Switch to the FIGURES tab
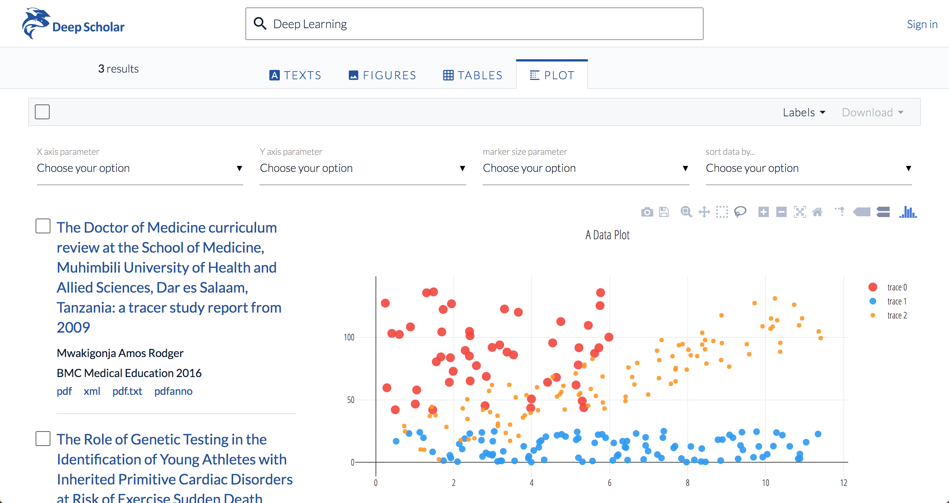The height and width of the screenshot is (503, 949). (382, 75)
